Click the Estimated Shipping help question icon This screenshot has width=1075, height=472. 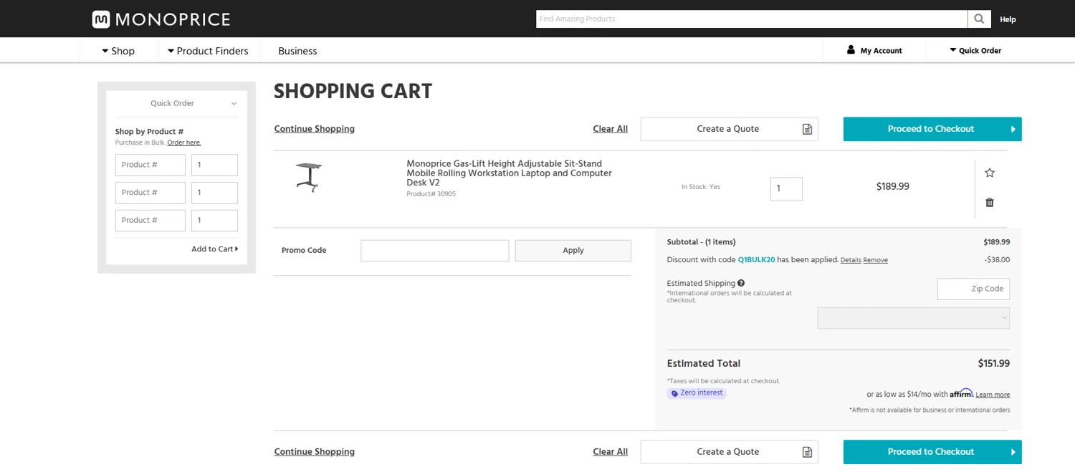coord(741,284)
